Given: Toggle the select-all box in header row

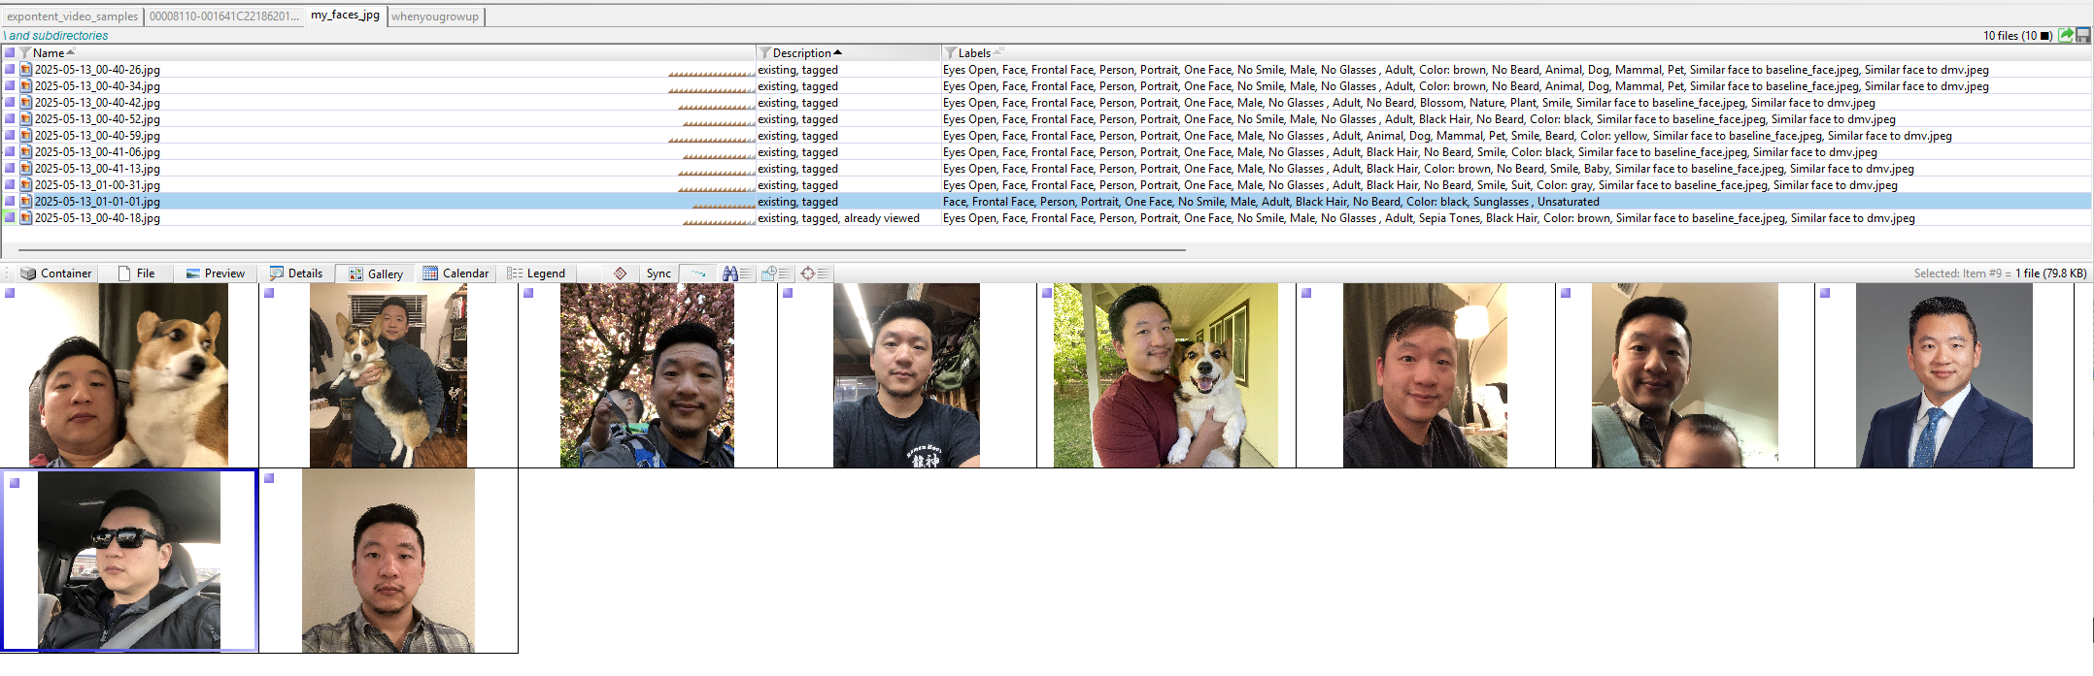Looking at the screenshot, I should (x=10, y=53).
